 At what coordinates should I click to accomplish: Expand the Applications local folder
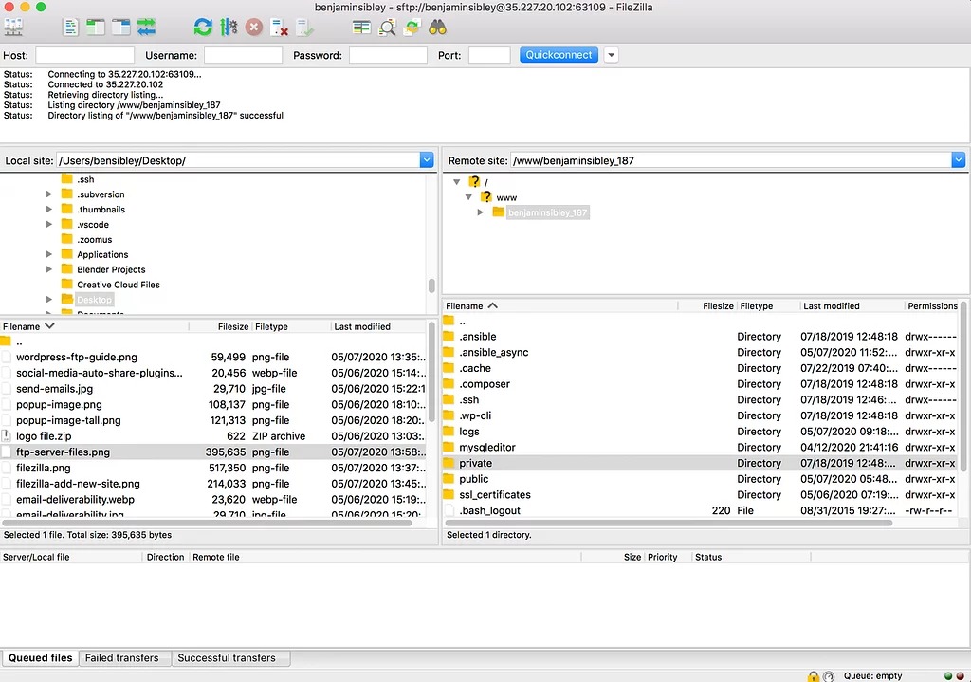pyautogui.click(x=49, y=254)
